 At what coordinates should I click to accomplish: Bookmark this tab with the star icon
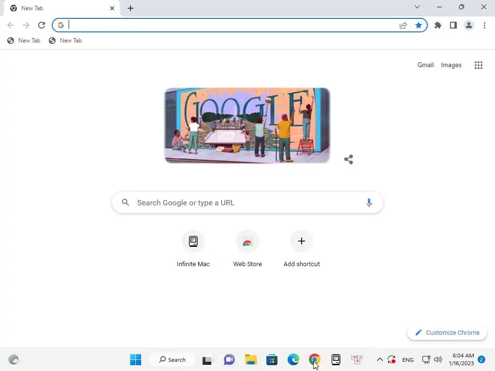tap(419, 25)
